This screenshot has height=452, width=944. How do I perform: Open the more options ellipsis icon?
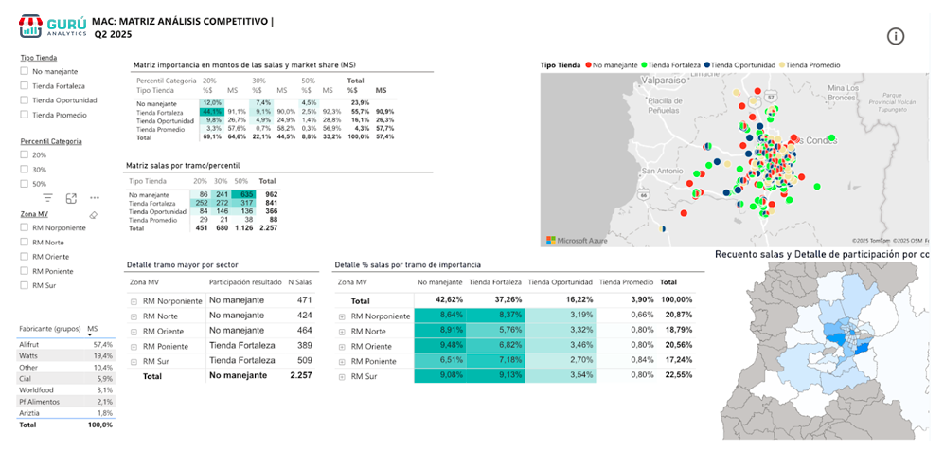[95, 198]
